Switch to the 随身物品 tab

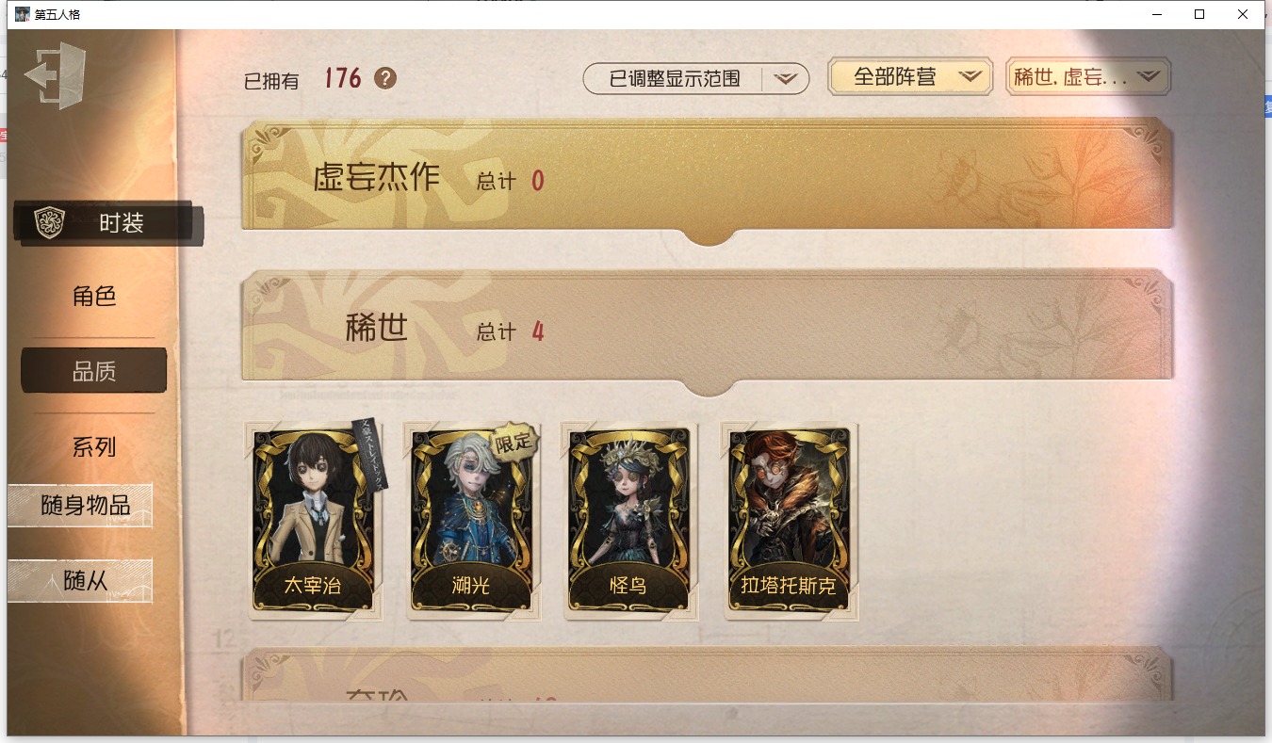click(80, 506)
